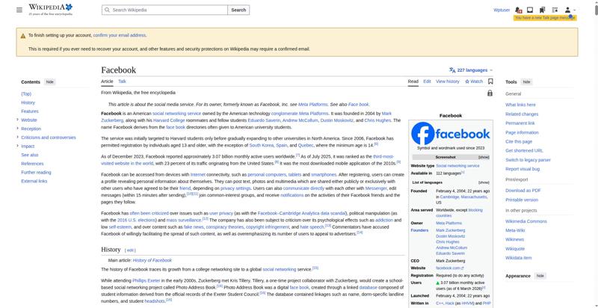Jump to See also in Contents
The image size is (598, 308).
point(30,155)
